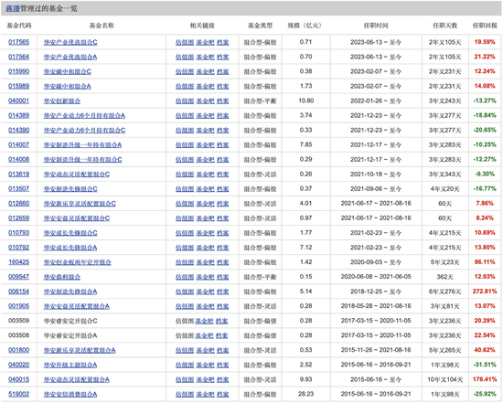This screenshot has height=403, width=503.
Task: Open fund code 006154 link
Action: (x=18, y=292)
